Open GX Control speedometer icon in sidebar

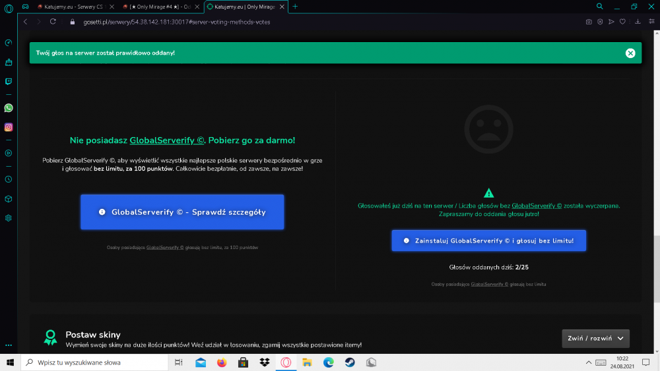click(9, 43)
